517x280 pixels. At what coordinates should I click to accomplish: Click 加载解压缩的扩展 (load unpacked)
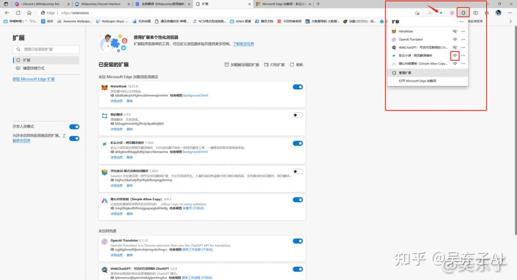pyautogui.click(x=242, y=65)
